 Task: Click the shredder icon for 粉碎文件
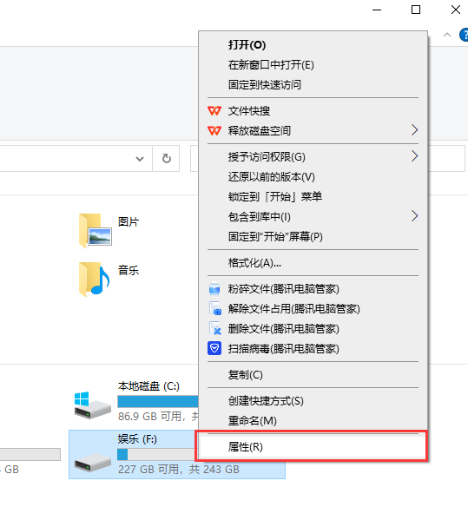(214, 289)
